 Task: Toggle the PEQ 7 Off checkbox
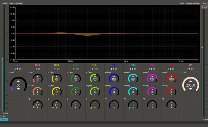pos(151,69)
